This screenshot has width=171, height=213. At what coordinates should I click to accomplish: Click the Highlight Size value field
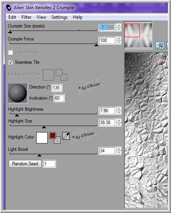tap(107, 123)
